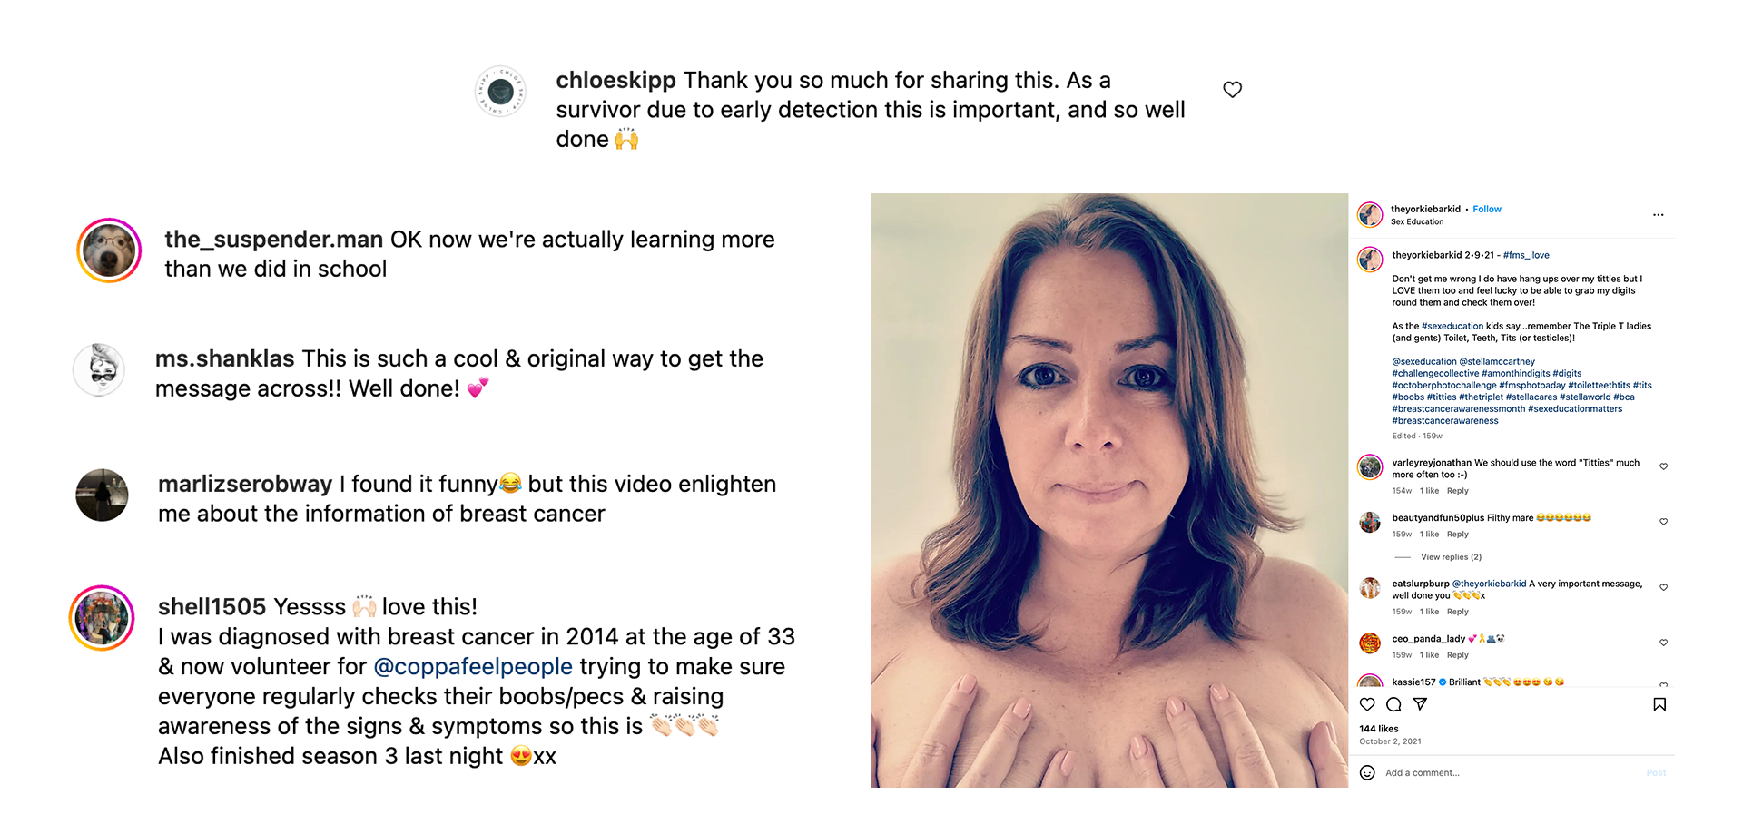Click the share paper-plane icon
Viewport: 1743px width, 834px height.
1420,704
